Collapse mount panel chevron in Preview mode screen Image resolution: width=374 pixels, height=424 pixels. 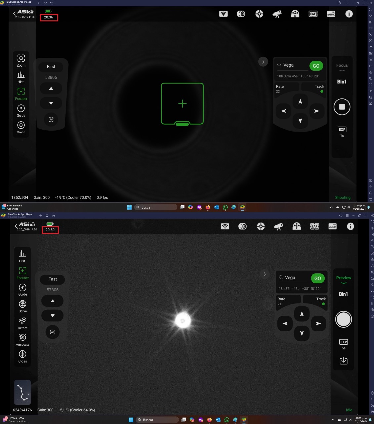click(x=265, y=274)
